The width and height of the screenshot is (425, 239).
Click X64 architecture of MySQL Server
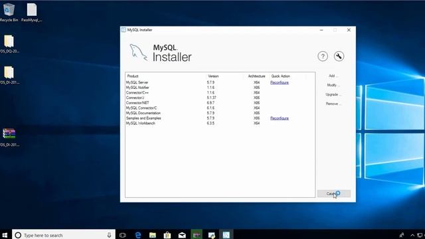(x=257, y=82)
